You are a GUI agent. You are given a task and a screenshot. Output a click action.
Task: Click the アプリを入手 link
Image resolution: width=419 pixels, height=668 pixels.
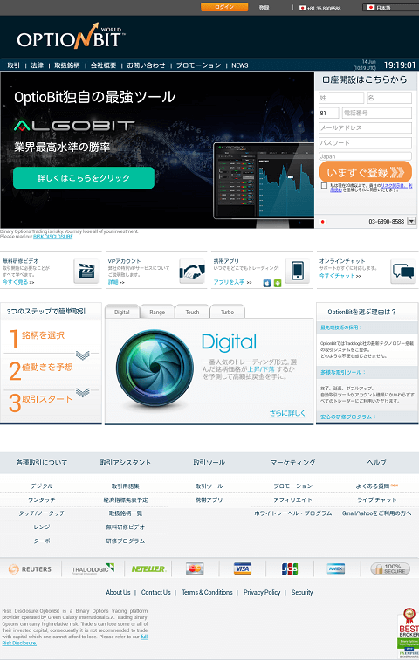pyautogui.click(x=229, y=282)
